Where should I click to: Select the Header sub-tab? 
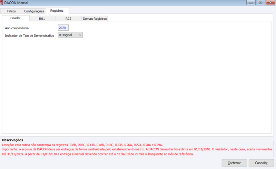point(16,18)
